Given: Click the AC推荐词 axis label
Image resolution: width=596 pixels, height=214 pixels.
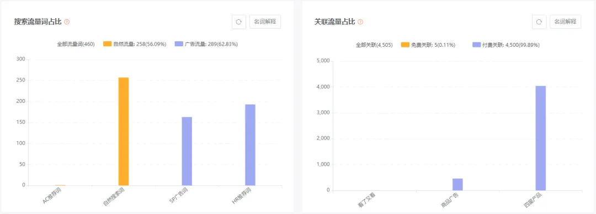Looking at the screenshot, I should coord(52,195).
